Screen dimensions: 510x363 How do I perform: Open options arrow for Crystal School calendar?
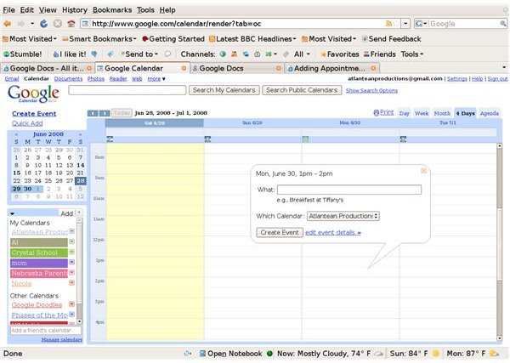click(x=72, y=252)
